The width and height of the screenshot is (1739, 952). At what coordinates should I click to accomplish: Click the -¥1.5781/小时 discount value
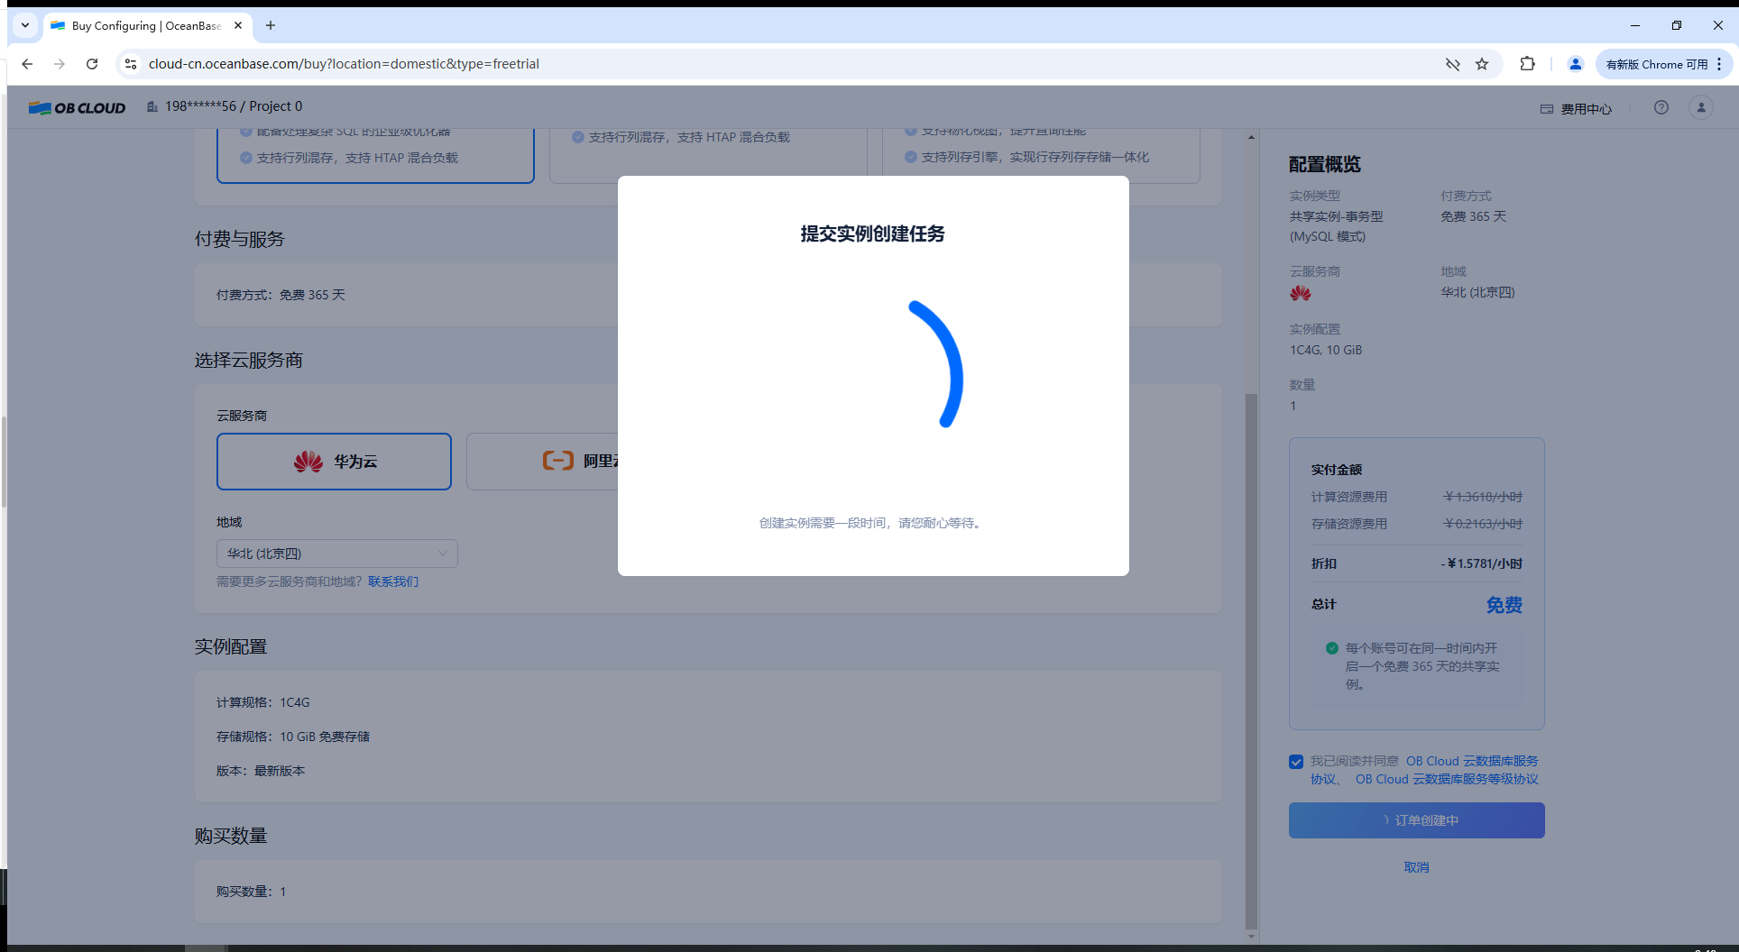pyautogui.click(x=1482, y=563)
